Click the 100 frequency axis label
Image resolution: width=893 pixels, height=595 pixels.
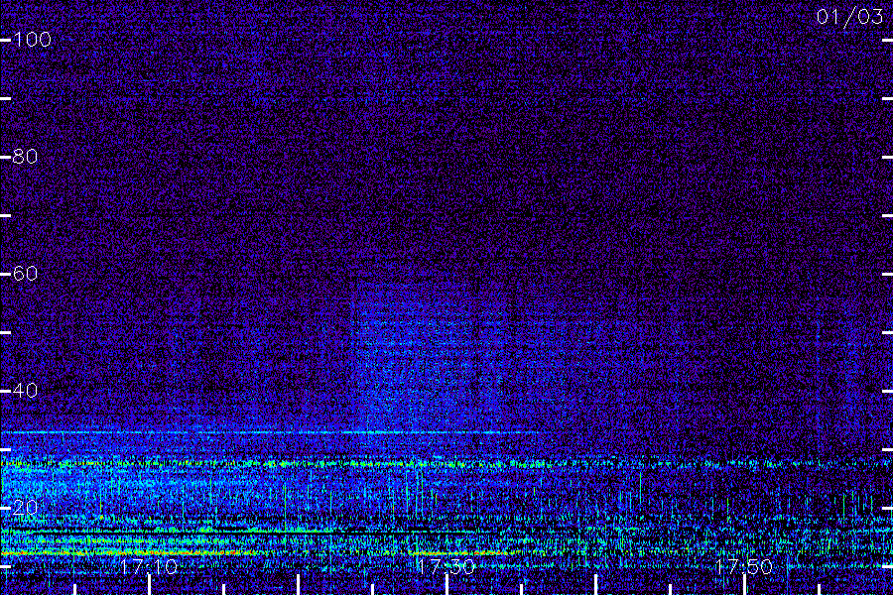(x=32, y=40)
